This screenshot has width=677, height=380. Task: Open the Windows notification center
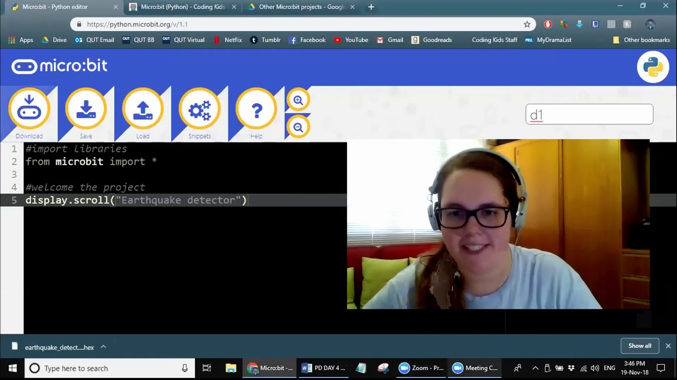[x=661, y=368]
